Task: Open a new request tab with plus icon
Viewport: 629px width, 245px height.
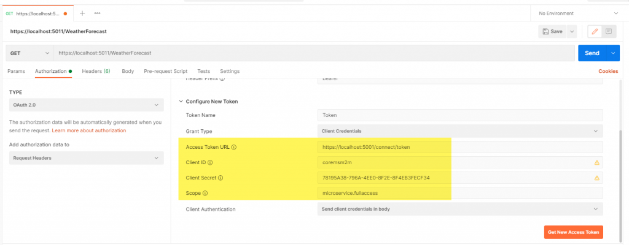Action: point(82,13)
